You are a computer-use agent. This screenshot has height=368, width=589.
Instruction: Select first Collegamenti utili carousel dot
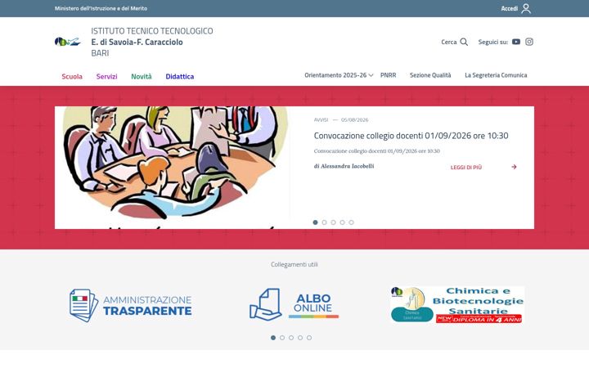click(273, 338)
